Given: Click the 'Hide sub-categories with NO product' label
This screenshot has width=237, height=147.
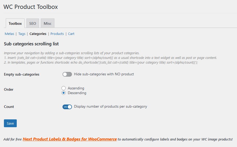Looking at the screenshot, I should point(104,74).
